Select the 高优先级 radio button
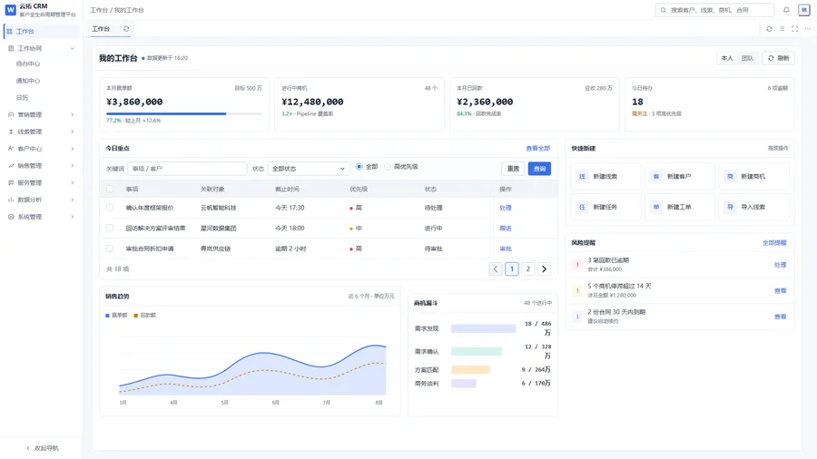This screenshot has height=459, width=817. click(x=388, y=167)
